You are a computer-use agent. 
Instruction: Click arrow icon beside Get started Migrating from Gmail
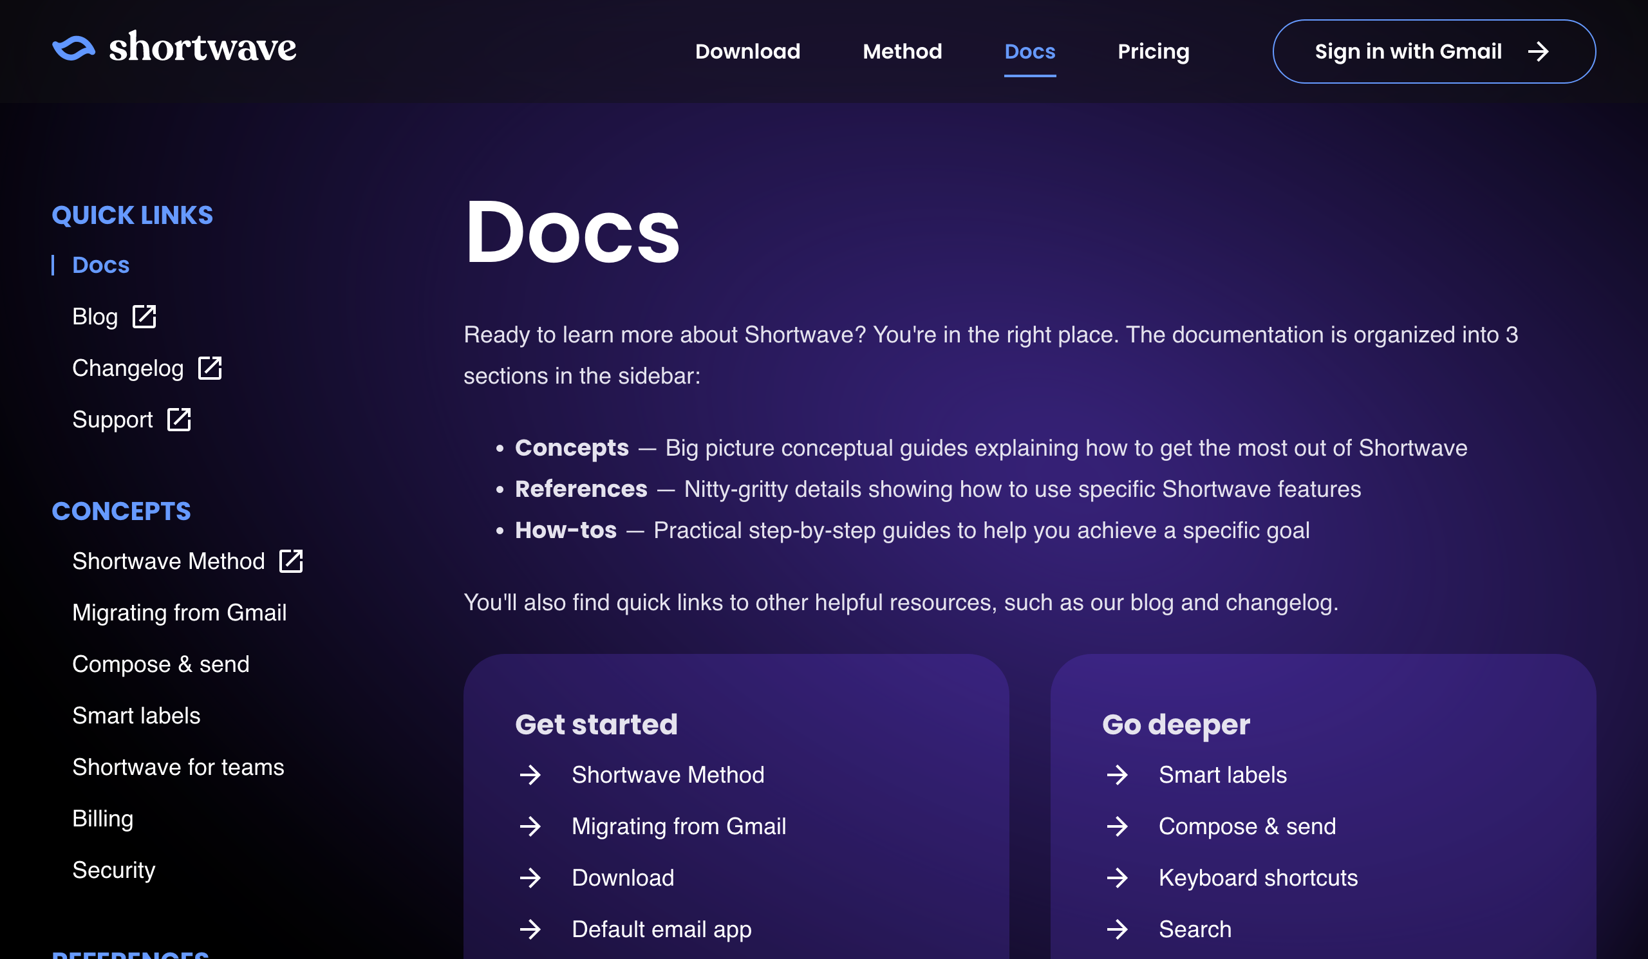pyautogui.click(x=530, y=826)
